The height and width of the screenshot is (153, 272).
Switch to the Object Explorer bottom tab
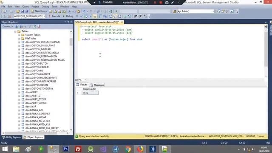34,137
